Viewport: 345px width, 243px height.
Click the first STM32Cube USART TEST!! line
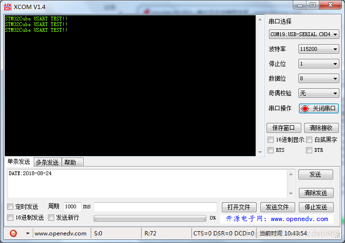tap(36, 19)
